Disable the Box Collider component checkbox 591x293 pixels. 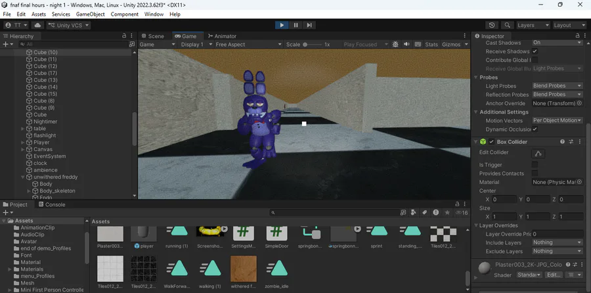(491, 142)
